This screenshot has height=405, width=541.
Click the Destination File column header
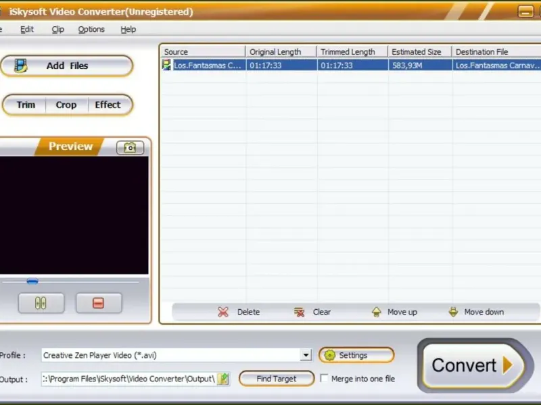coord(496,52)
